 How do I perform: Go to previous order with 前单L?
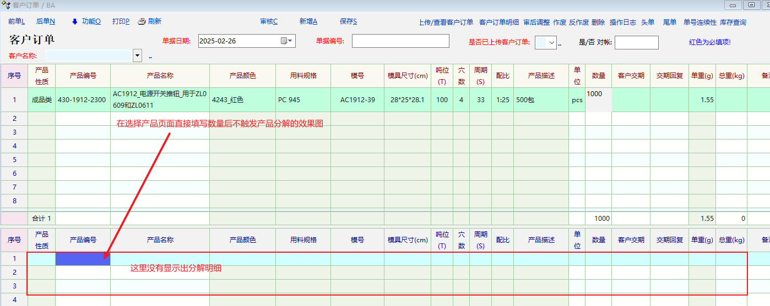point(17,21)
